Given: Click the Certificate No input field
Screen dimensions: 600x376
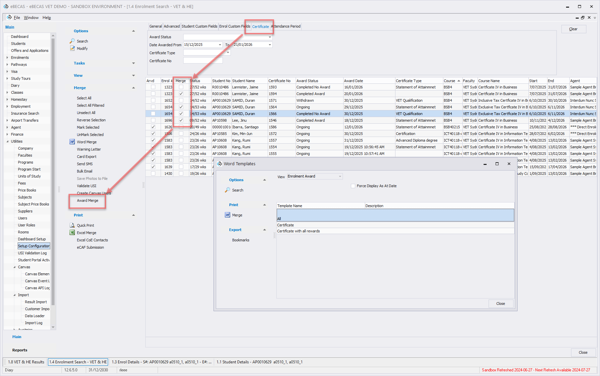Looking at the screenshot, I should click(x=203, y=61).
